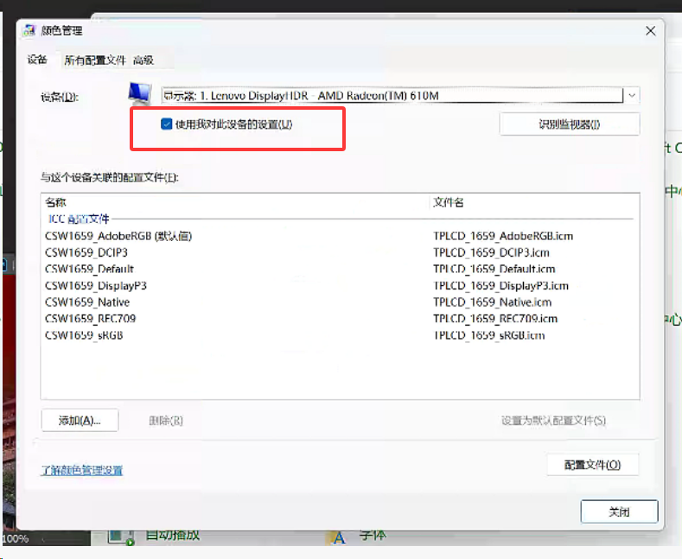Toggle the 使用我对此设备的设置 checkbox

coord(167,124)
